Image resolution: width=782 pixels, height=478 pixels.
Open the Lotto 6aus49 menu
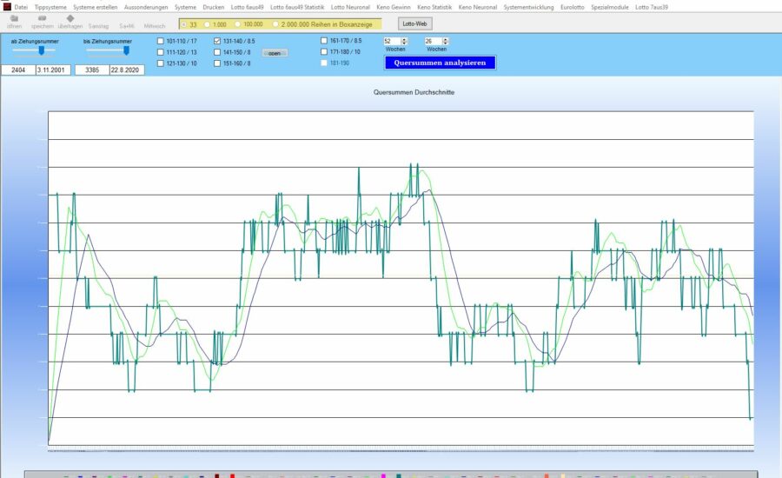248,7
